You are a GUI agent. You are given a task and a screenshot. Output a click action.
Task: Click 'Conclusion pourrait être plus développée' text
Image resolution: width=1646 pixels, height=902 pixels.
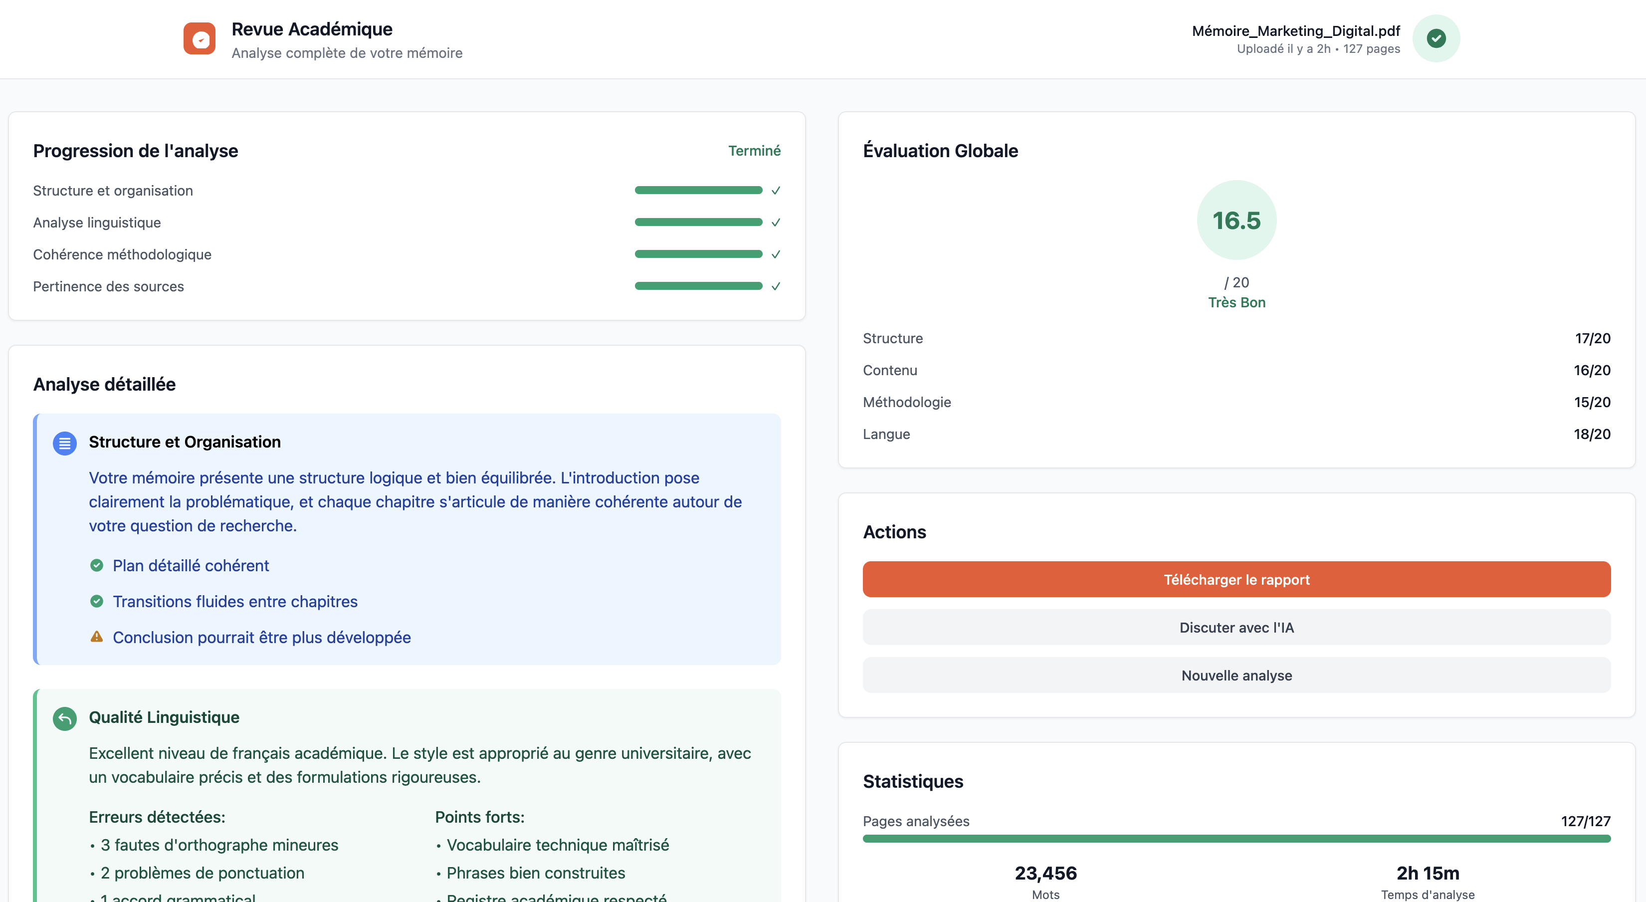pos(262,638)
